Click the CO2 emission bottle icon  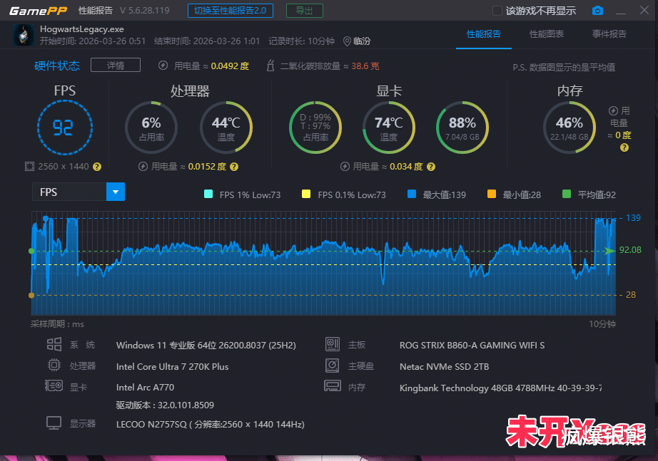(x=270, y=66)
